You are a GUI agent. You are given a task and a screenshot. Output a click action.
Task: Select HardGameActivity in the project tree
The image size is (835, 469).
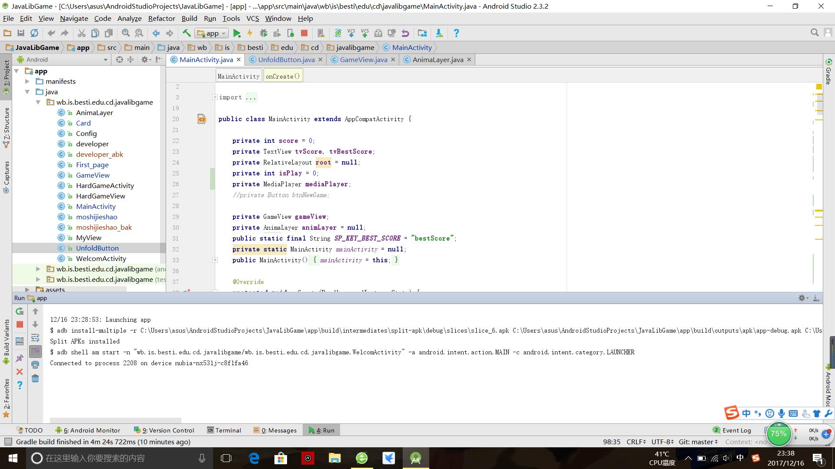pos(105,185)
